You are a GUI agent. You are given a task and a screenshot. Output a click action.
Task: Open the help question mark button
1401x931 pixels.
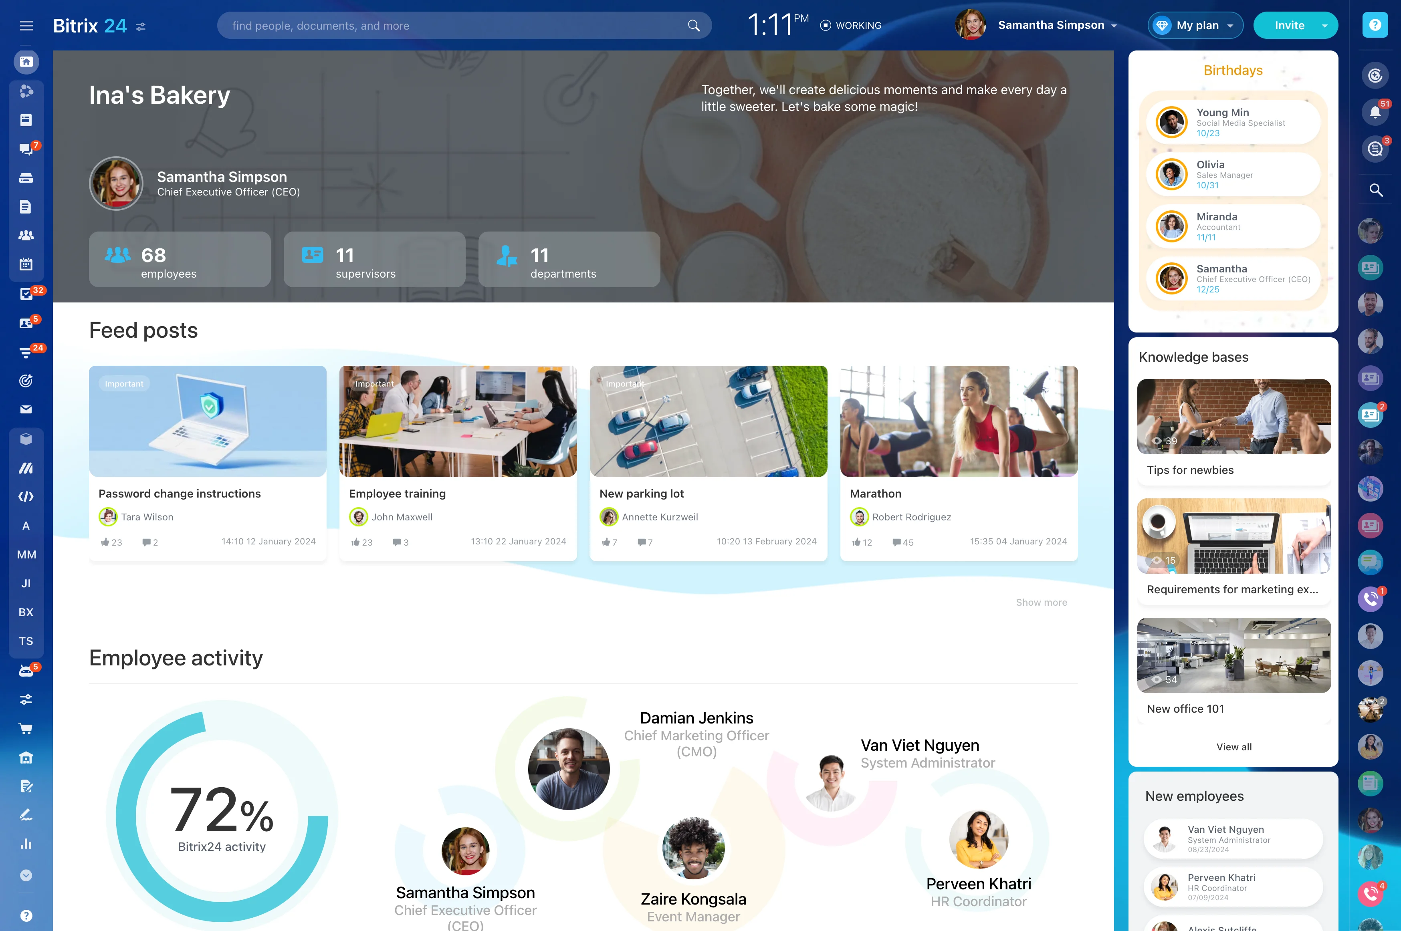pyautogui.click(x=1375, y=25)
